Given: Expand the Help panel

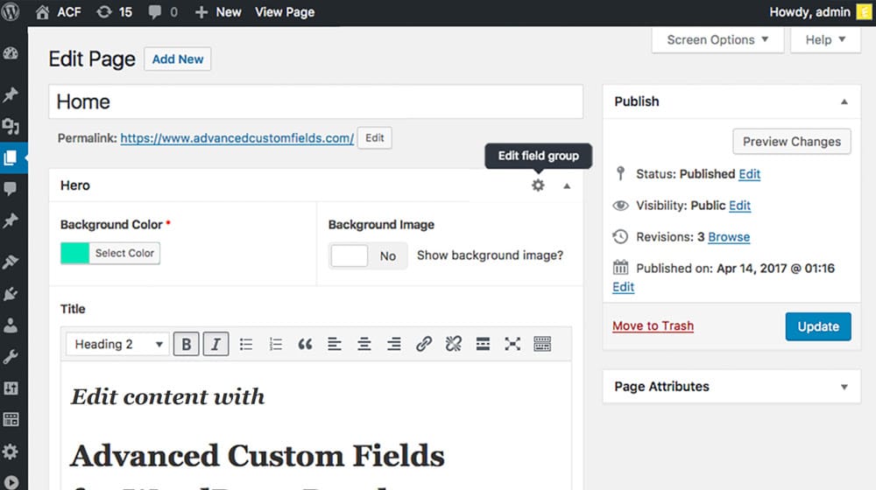Looking at the screenshot, I should pos(825,40).
